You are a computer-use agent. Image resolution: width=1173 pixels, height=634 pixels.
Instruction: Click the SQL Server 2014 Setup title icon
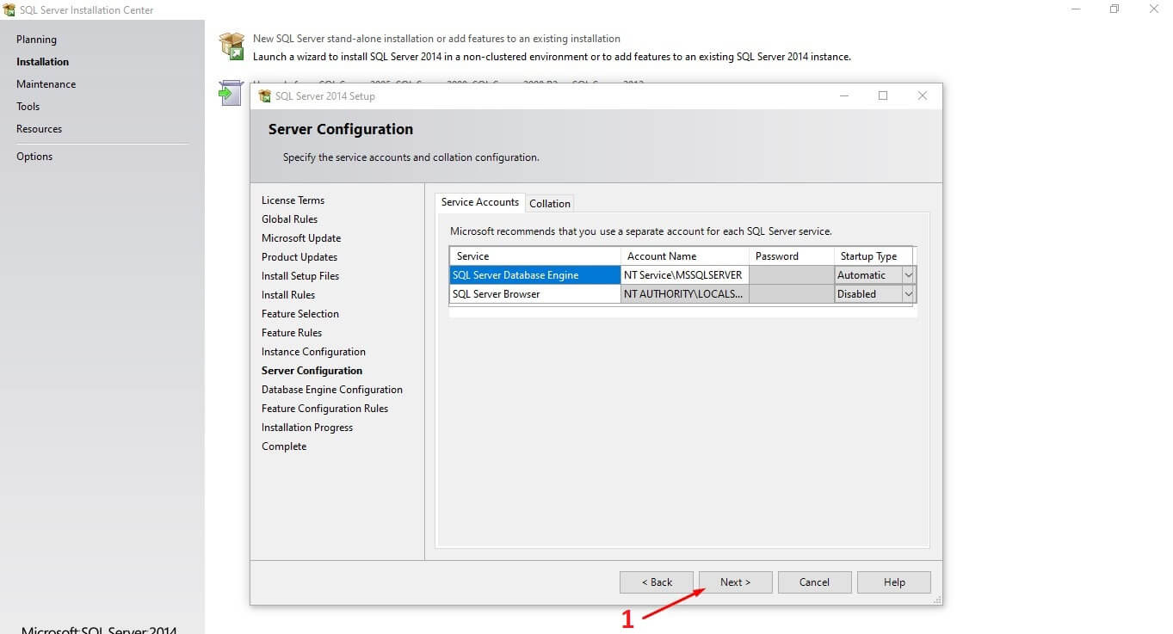tap(265, 96)
